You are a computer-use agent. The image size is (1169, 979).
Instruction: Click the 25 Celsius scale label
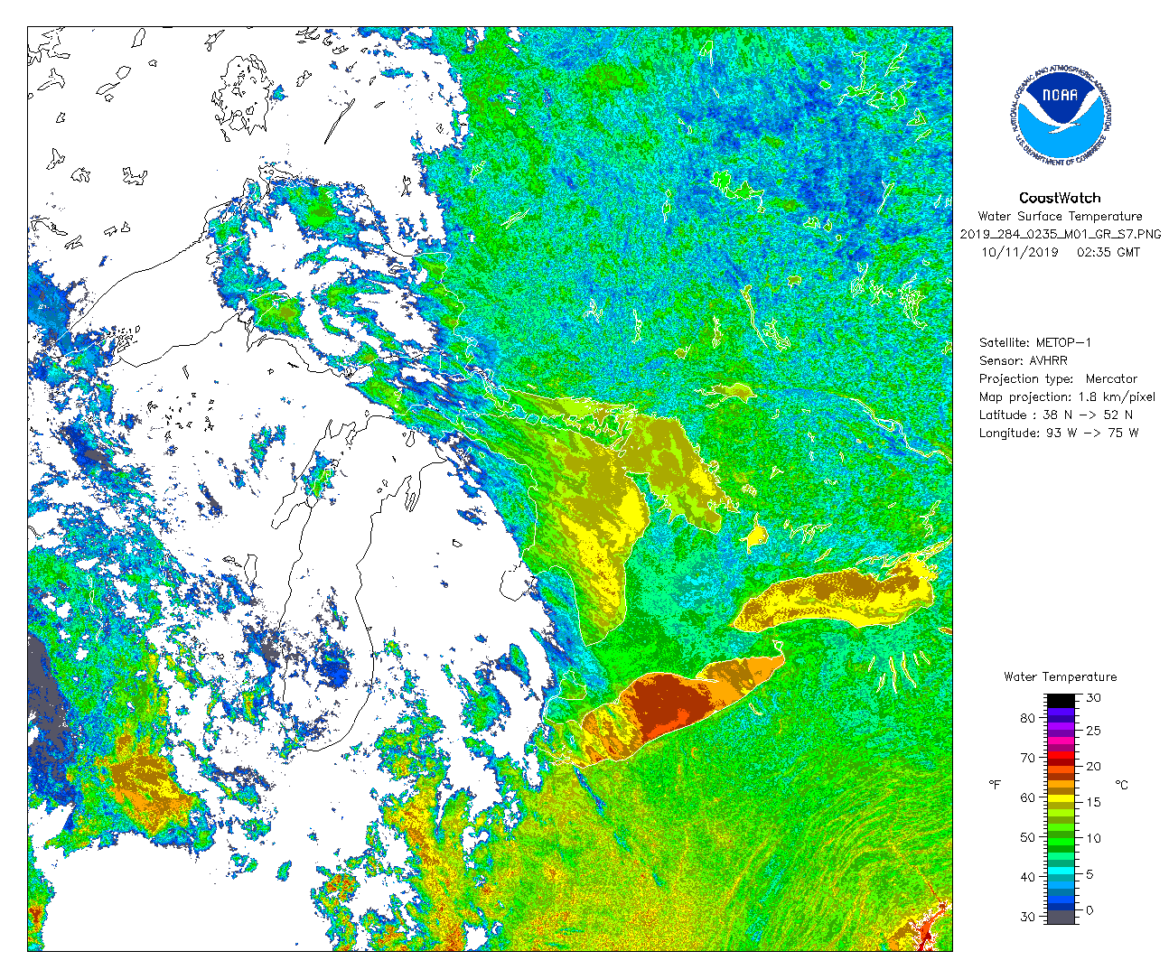[1093, 731]
